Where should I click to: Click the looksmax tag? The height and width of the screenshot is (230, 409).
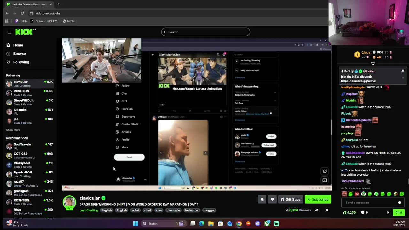(x=192, y=210)
